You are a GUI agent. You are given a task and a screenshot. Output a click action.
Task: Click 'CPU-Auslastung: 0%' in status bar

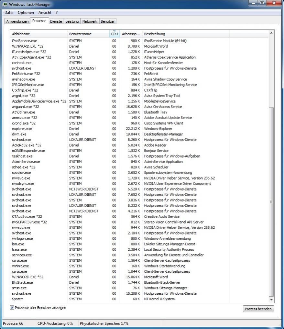click(55, 323)
